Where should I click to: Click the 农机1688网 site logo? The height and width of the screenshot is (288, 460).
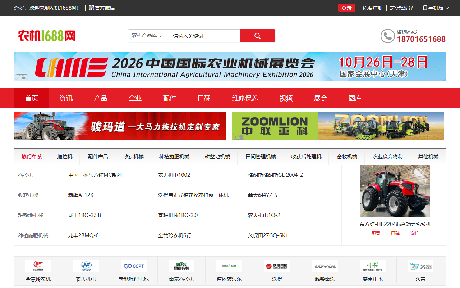(x=47, y=36)
